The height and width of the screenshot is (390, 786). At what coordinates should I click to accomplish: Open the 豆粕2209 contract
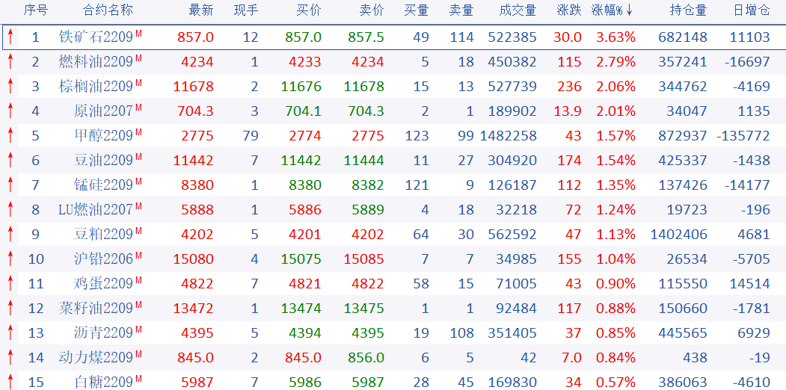click(103, 235)
